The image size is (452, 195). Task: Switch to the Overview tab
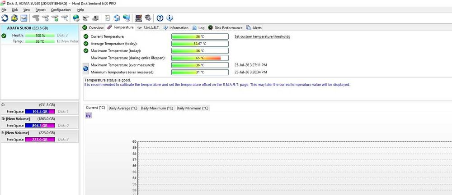tap(93, 28)
